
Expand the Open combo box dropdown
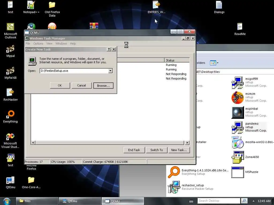click(x=110, y=71)
